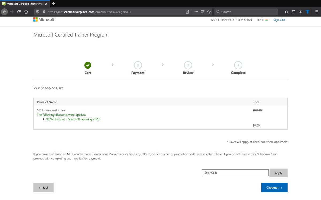Viewport: 321px width, 200px height.
Task: Open the Firefox Library
Action: 286,12
